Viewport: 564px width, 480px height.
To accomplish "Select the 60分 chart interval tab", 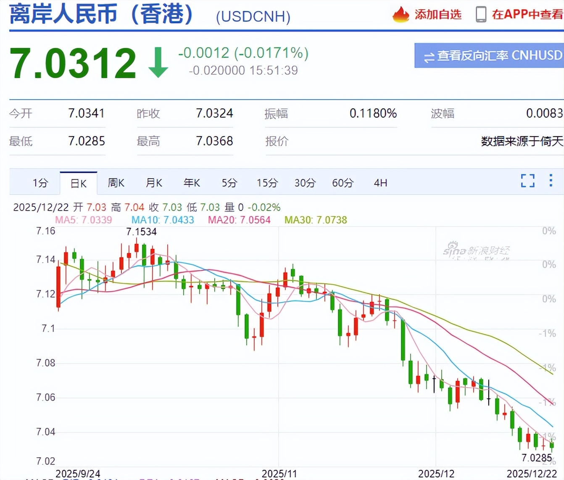I will point(343,183).
